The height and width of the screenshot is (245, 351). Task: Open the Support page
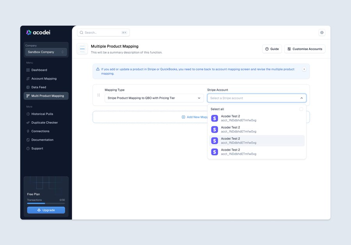pyautogui.click(x=46, y=149)
